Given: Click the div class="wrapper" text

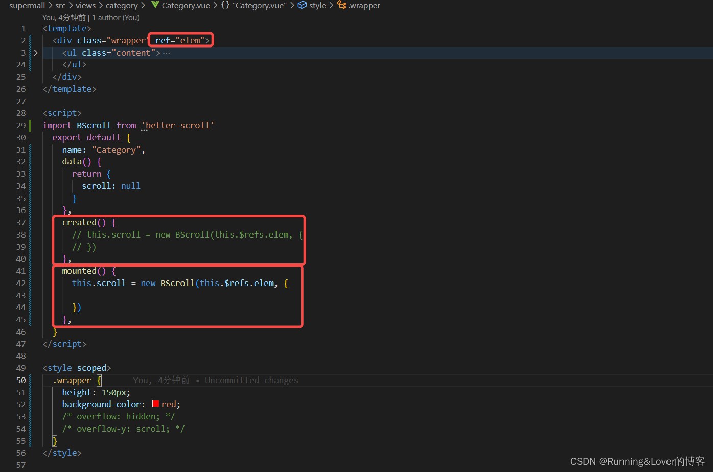Looking at the screenshot, I should pos(101,40).
